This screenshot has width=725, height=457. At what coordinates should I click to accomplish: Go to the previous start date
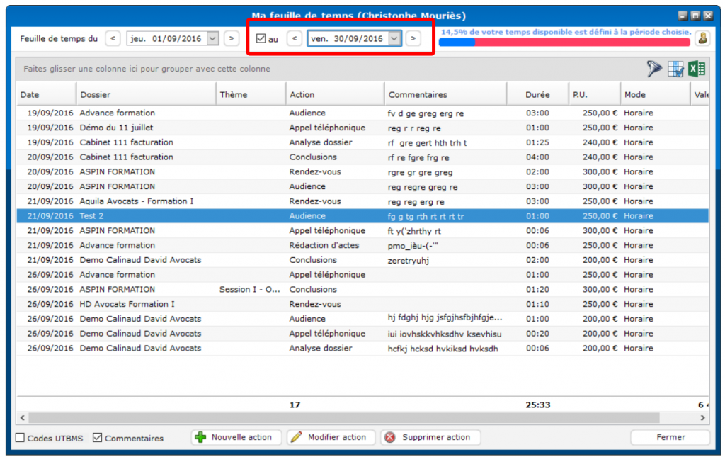[x=113, y=39]
